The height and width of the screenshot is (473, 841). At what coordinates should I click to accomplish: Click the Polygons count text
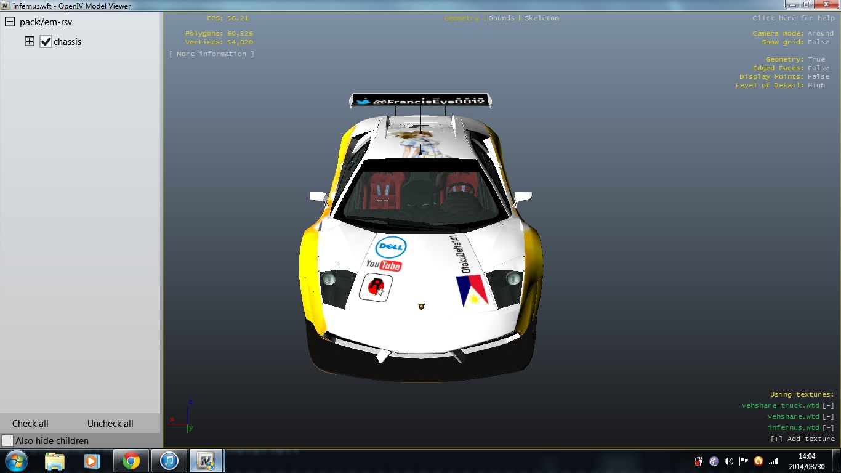(219, 33)
